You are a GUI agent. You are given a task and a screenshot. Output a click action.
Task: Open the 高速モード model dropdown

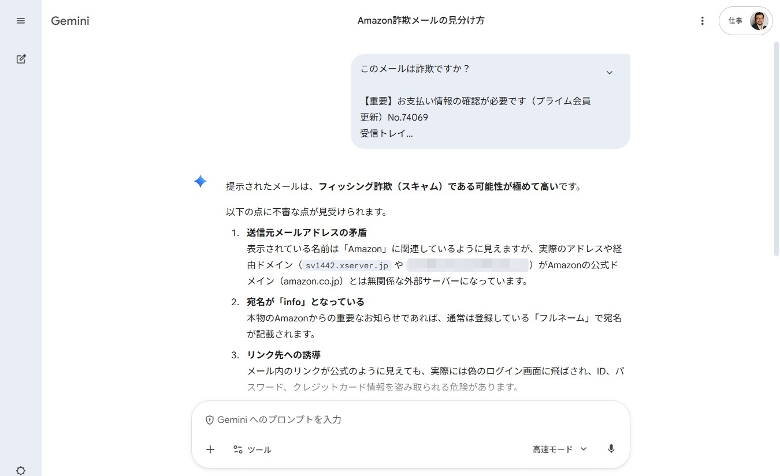pyautogui.click(x=559, y=449)
